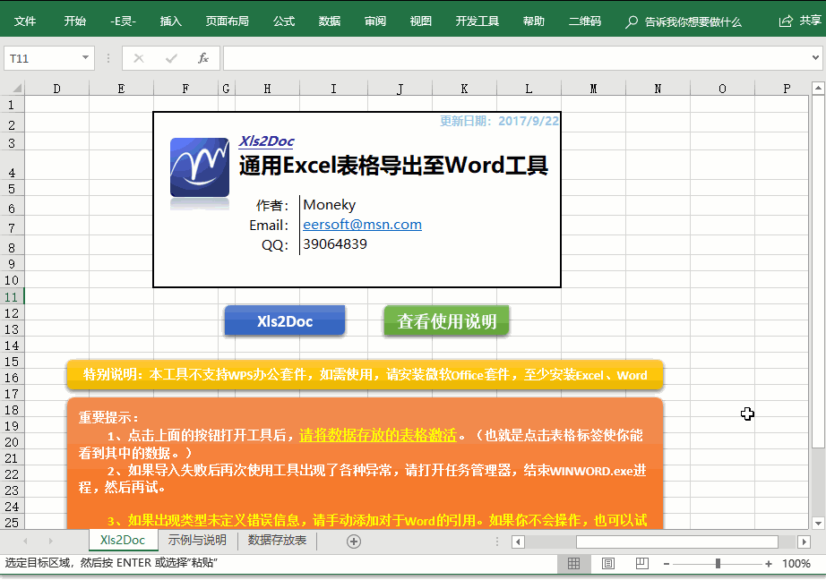Select row 1 header
This screenshot has height=580, width=826.
click(12, 104)
